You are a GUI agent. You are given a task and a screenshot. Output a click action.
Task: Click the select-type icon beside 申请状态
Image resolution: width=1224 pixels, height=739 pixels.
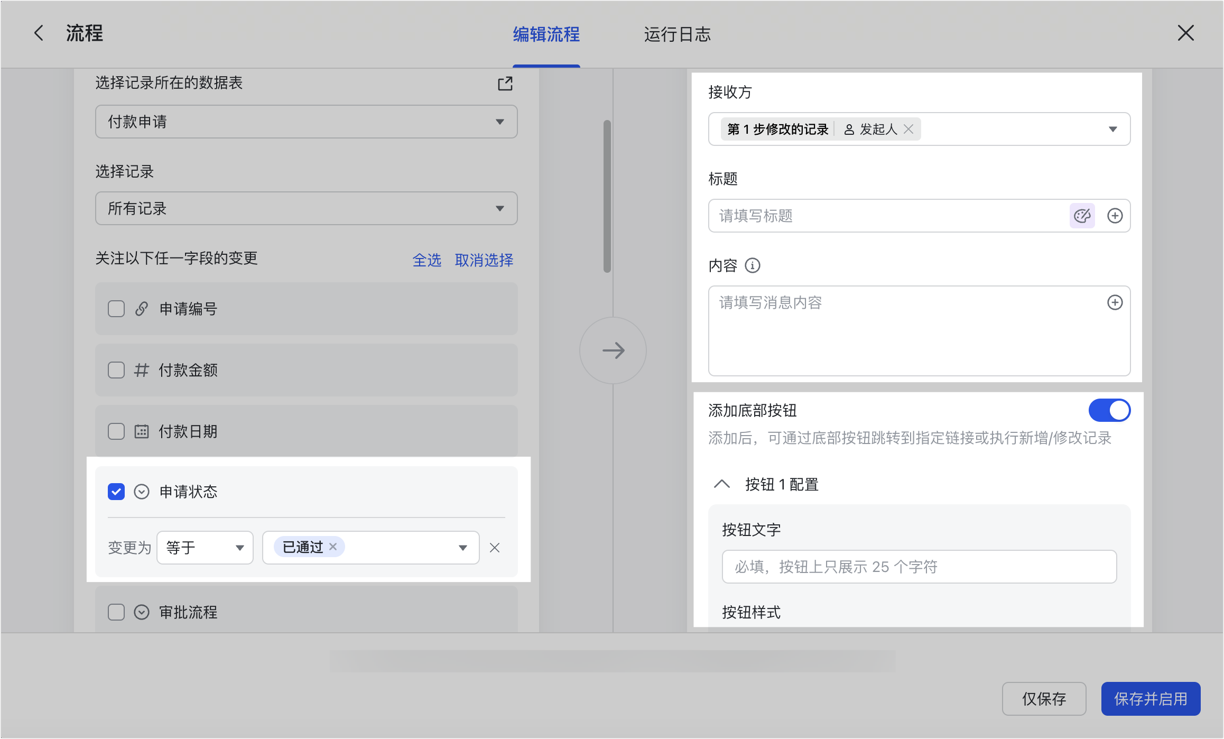(x=142, y=492)
